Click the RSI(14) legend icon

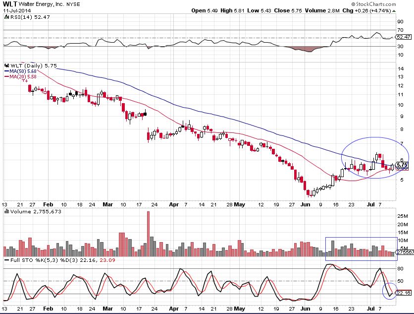coord(5,17)
